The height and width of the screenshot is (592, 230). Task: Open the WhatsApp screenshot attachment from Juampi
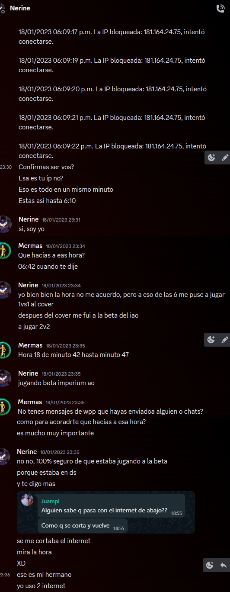click(106, 512)
